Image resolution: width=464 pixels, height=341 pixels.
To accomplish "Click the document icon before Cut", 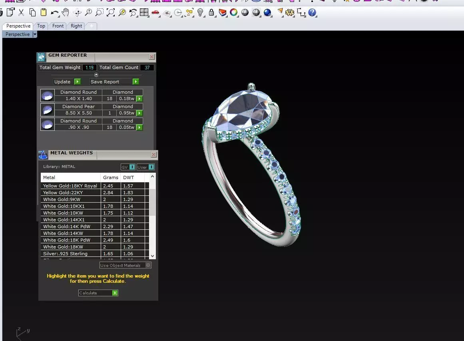I will [x=10, y=12].
